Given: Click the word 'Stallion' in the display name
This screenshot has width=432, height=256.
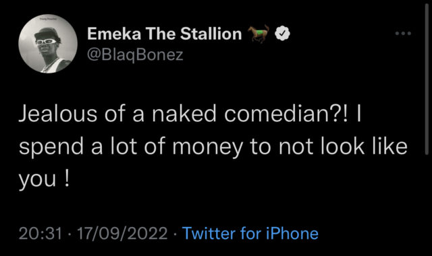Looking at the screenshot, I should click(211, 34).
